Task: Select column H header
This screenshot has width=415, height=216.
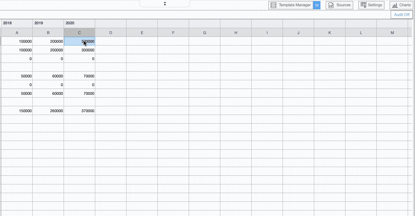Action: [x=236, y=33]
